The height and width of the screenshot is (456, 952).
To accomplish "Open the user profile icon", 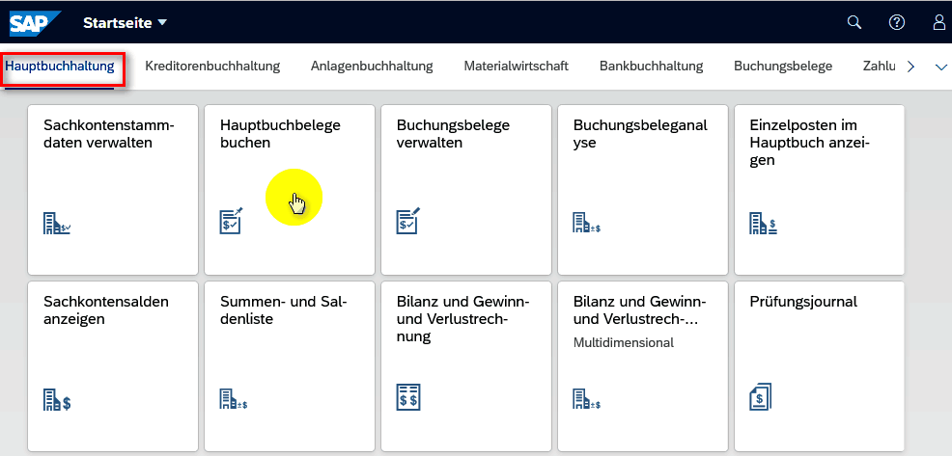I will (939, 22).
